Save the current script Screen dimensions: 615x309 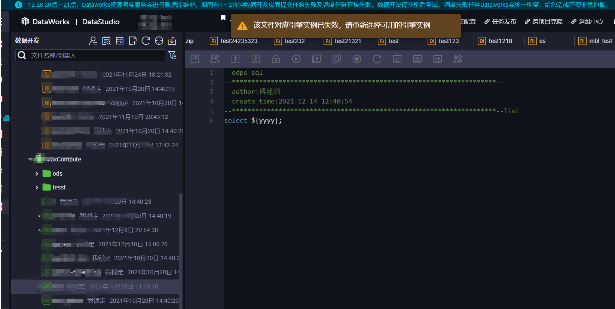(x=195, y=59)
